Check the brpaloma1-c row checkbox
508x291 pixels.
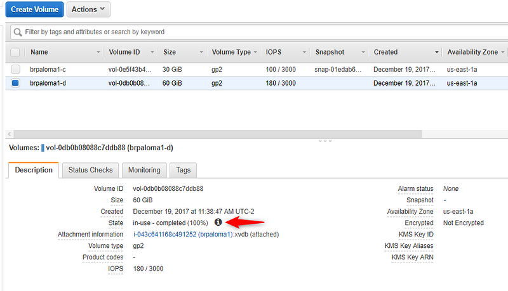pos(15,69)
